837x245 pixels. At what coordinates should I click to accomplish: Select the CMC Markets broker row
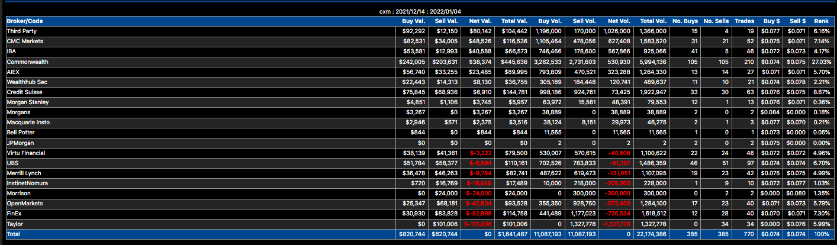[x=418, y=41]
